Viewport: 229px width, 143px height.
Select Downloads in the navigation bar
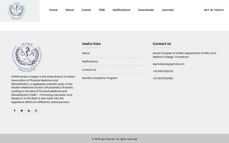[x=146, y=10]
